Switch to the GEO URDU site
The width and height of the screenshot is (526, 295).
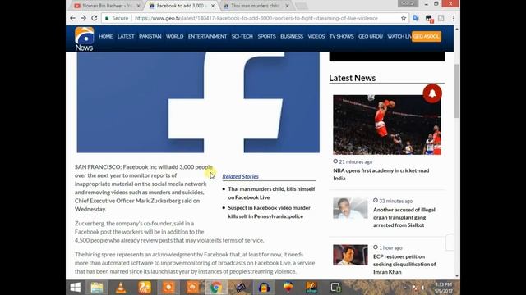tap(371, 36)
